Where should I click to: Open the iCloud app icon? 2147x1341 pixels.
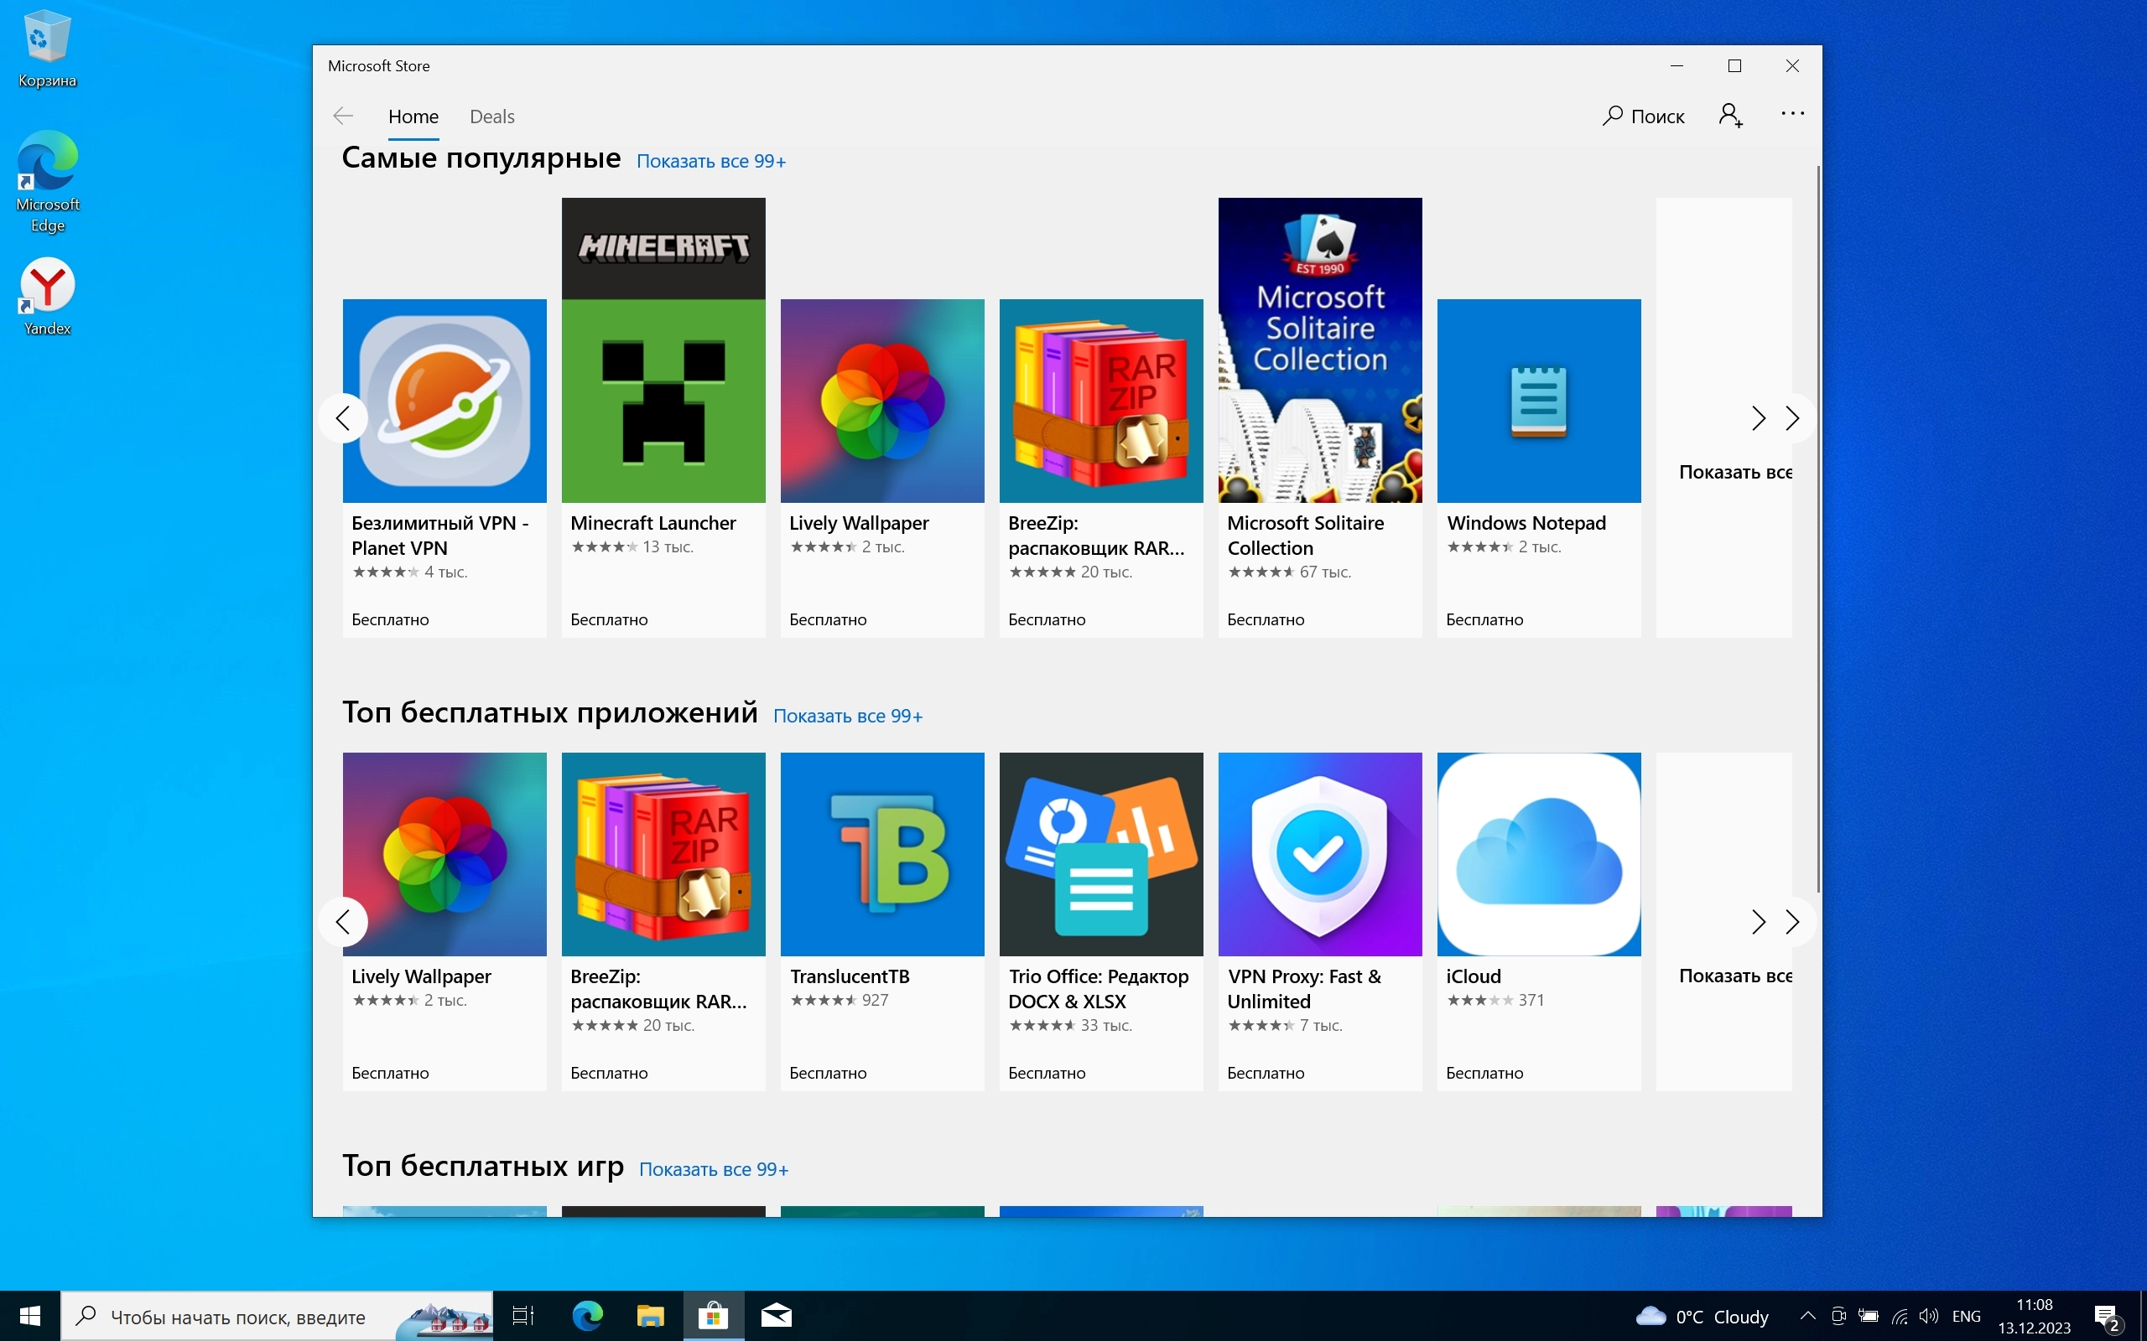coord(1538,854)
